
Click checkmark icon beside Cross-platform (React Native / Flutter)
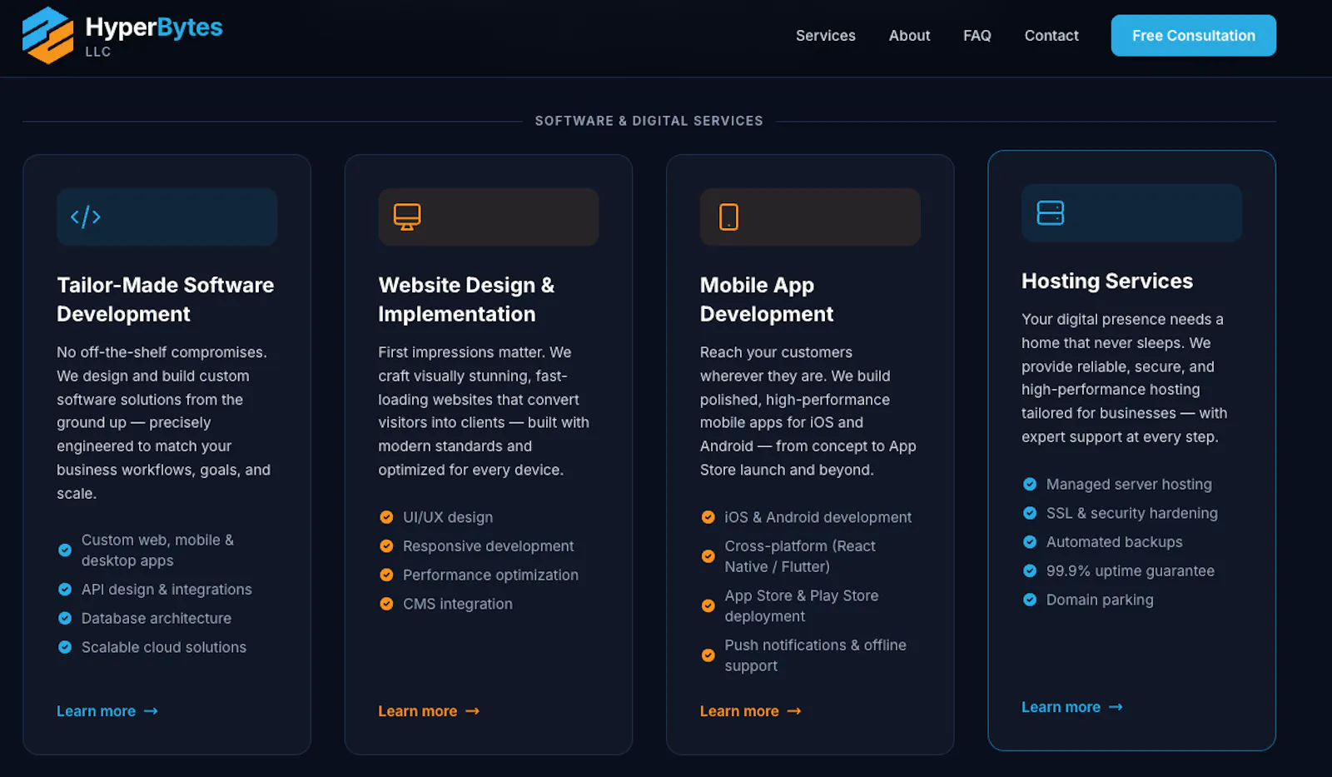coord(708,556)
